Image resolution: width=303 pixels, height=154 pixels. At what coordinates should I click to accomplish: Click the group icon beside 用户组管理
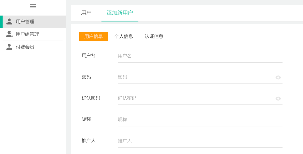pyautogui.click(x=9, y=34)
